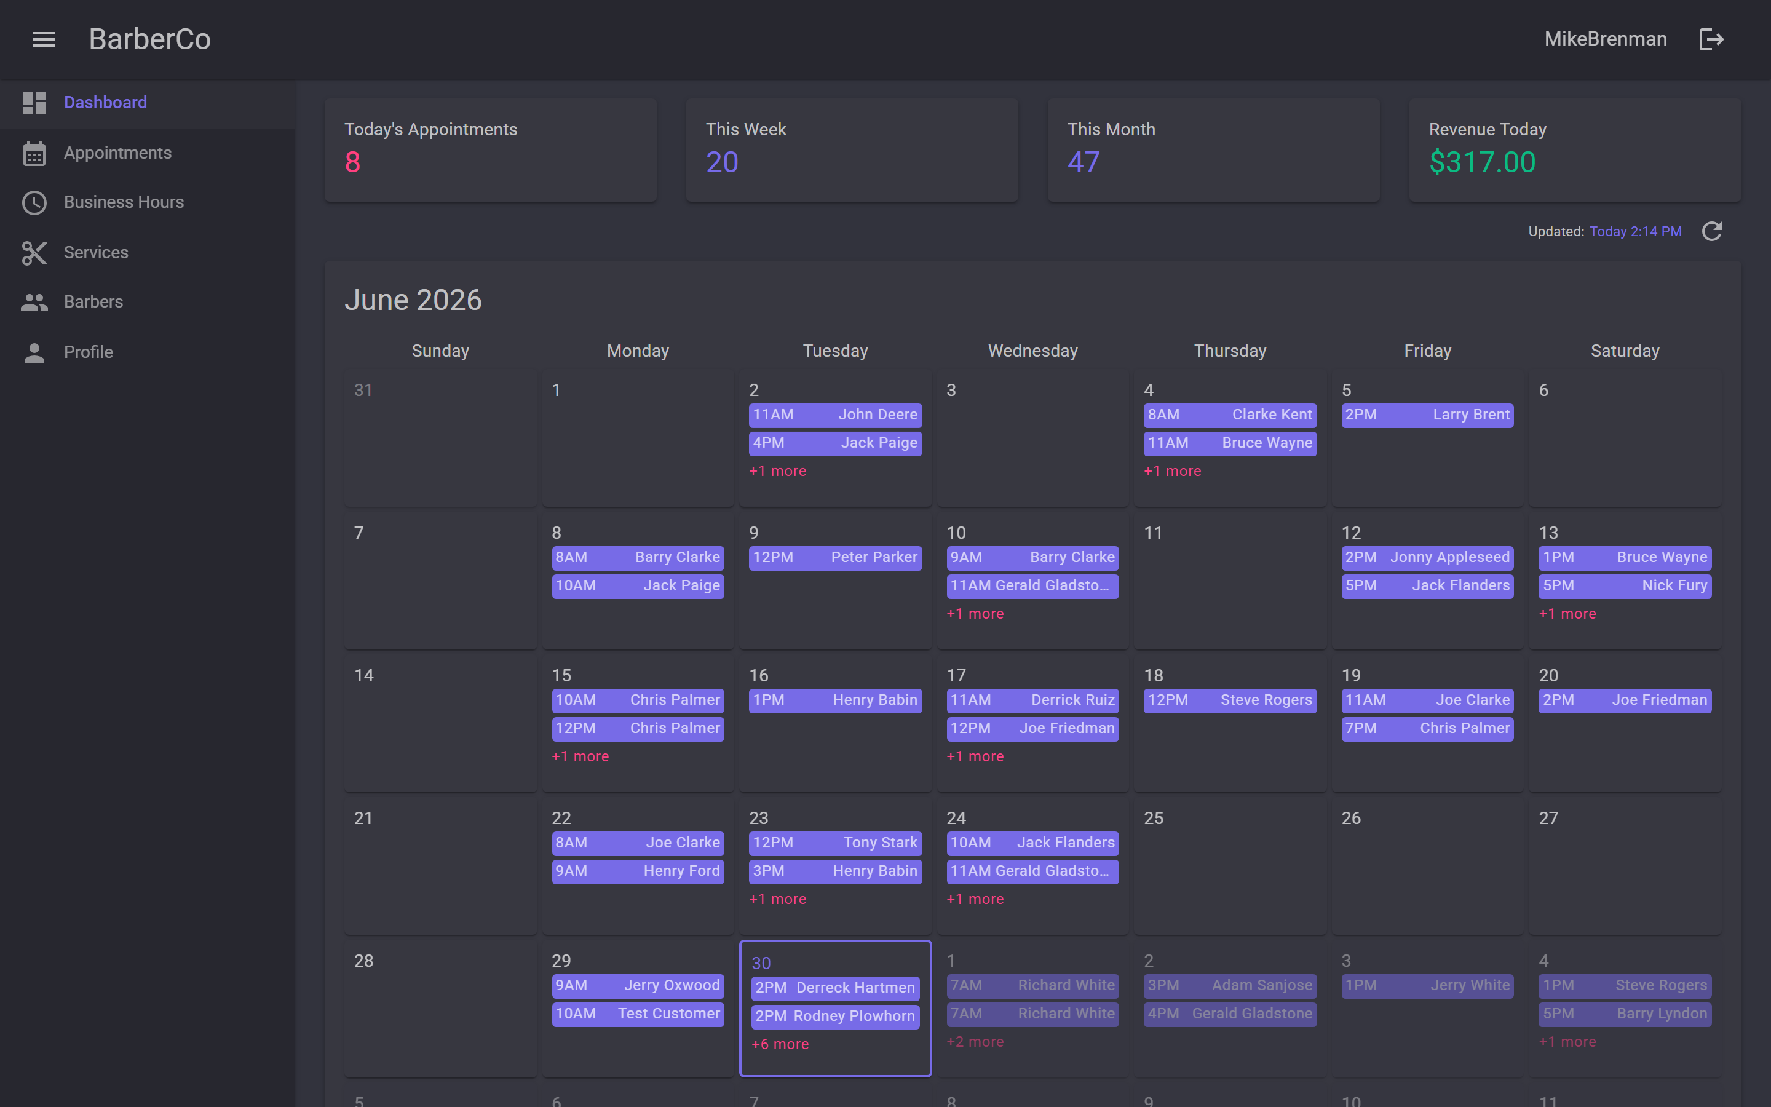Expand +1 more on June 13

pyautogui.click(x=1567, y=614)
